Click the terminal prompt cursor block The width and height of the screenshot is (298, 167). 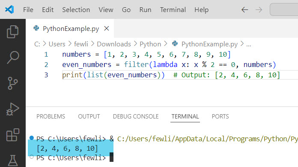[x=112, y=157]
